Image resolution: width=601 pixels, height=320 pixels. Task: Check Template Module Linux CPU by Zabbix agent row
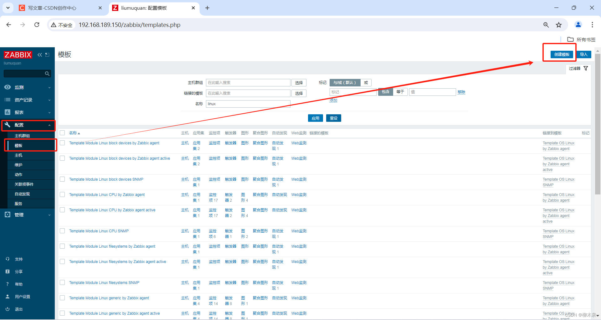coord(62,194)
